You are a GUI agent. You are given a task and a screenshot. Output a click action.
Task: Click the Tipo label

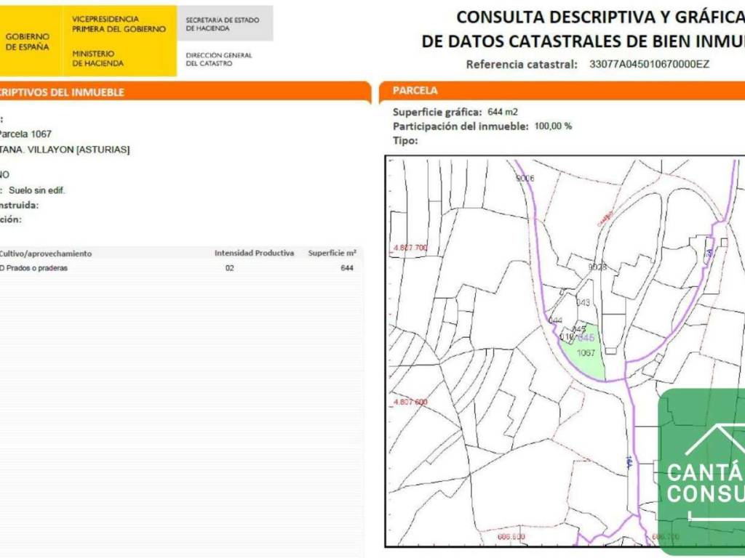click(405, 140)
